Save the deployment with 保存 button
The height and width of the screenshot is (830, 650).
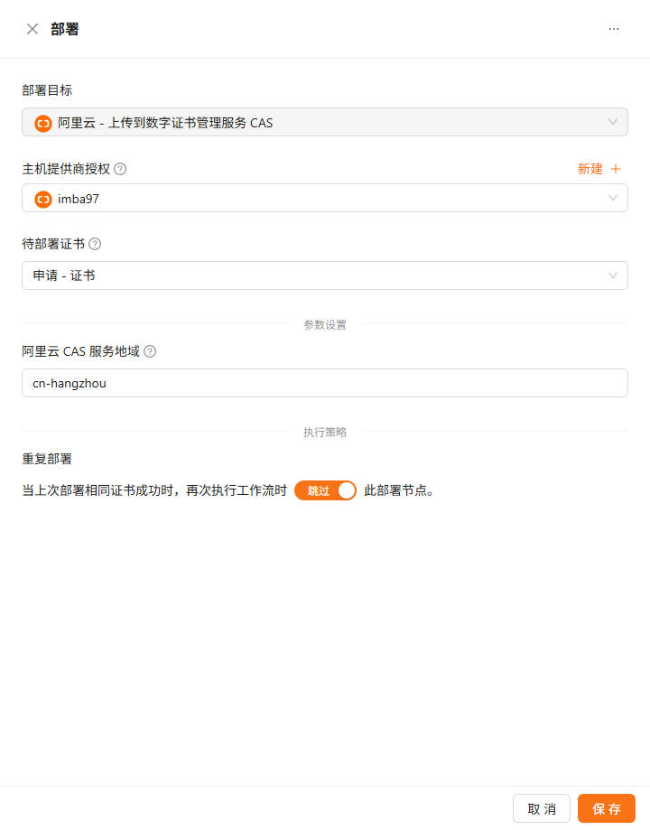(x=607, y=808)
